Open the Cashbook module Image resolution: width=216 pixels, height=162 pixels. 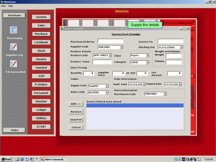(41, 42)
